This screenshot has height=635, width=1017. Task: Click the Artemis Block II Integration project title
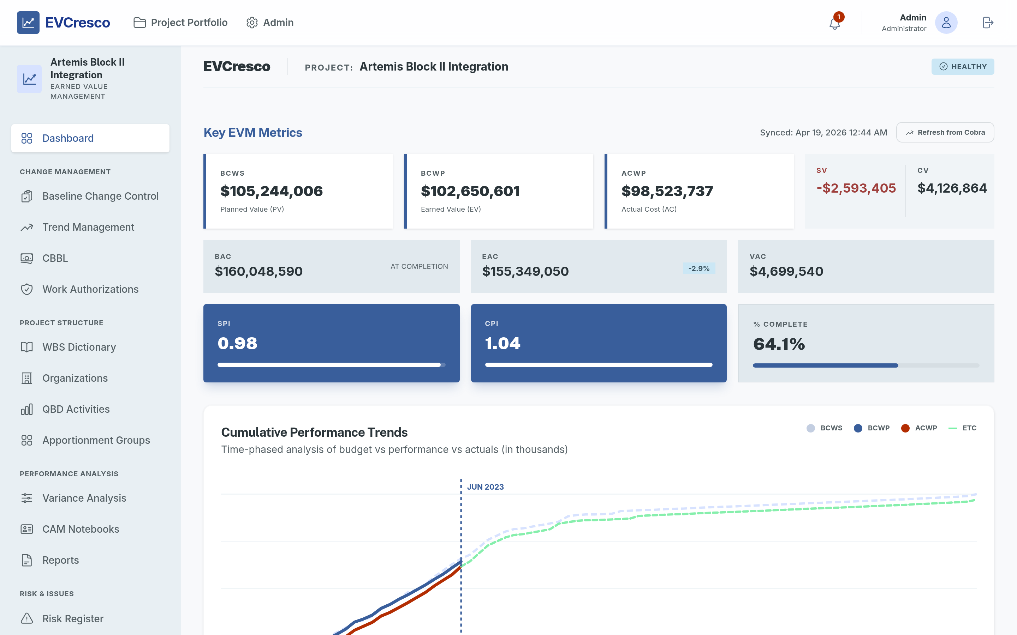click(434, 67)
